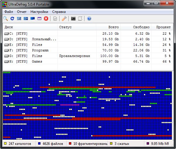This screenshot has width=176, height=149.
Task: Open settings using the wrench icon
Action: (64, 19)
